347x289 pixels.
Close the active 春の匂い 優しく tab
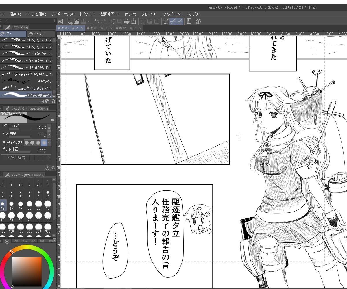[x=82, y=28]
